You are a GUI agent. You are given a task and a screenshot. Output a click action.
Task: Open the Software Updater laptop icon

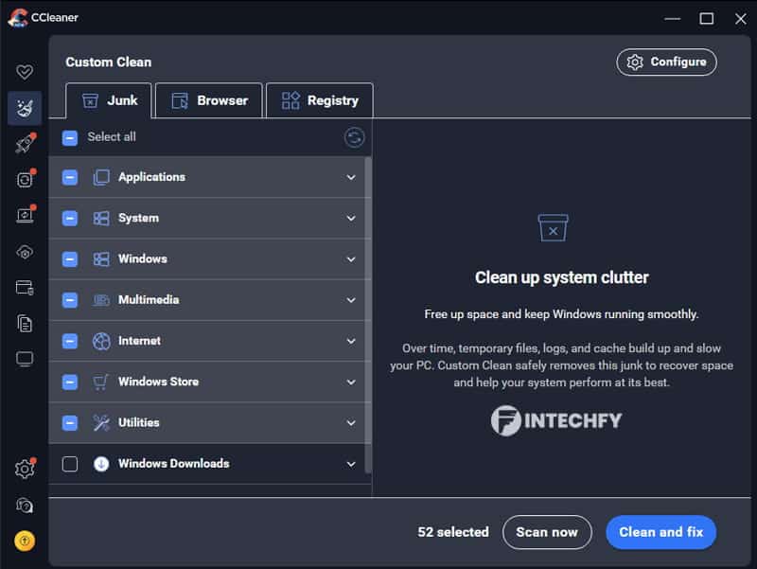pos(26,215)
